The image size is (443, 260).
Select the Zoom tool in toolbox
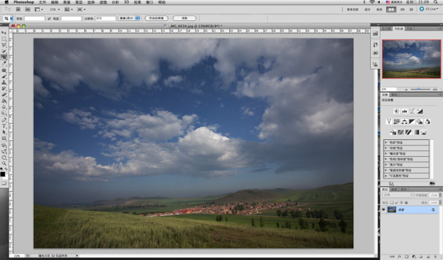(x=4, y=163)
